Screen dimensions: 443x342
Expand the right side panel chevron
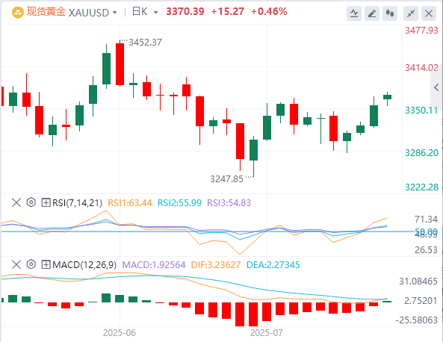[436, 87]
